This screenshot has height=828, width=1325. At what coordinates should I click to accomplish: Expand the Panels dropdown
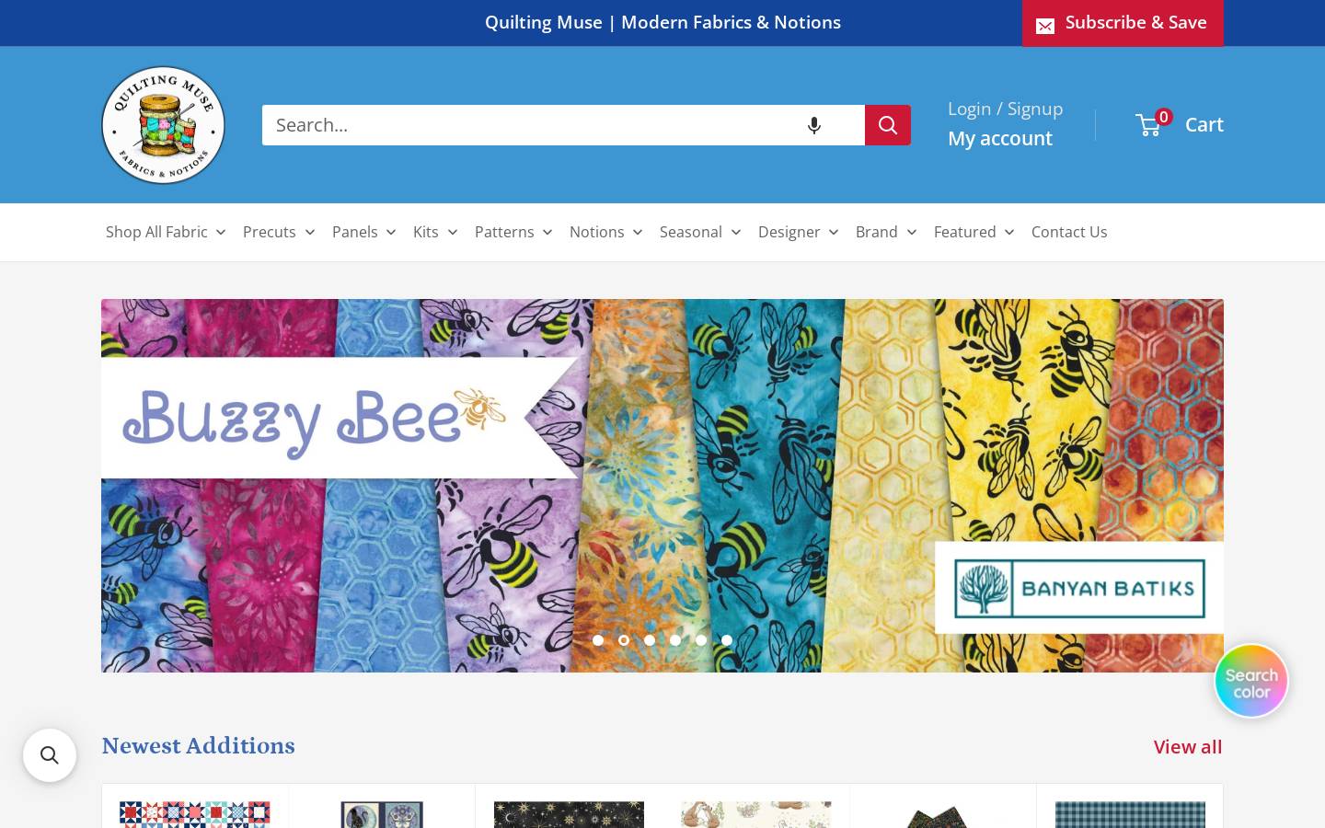tap(364, 232)
